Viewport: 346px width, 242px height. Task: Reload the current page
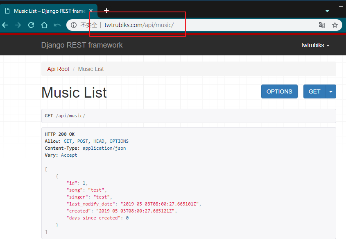tap(31, 25)
